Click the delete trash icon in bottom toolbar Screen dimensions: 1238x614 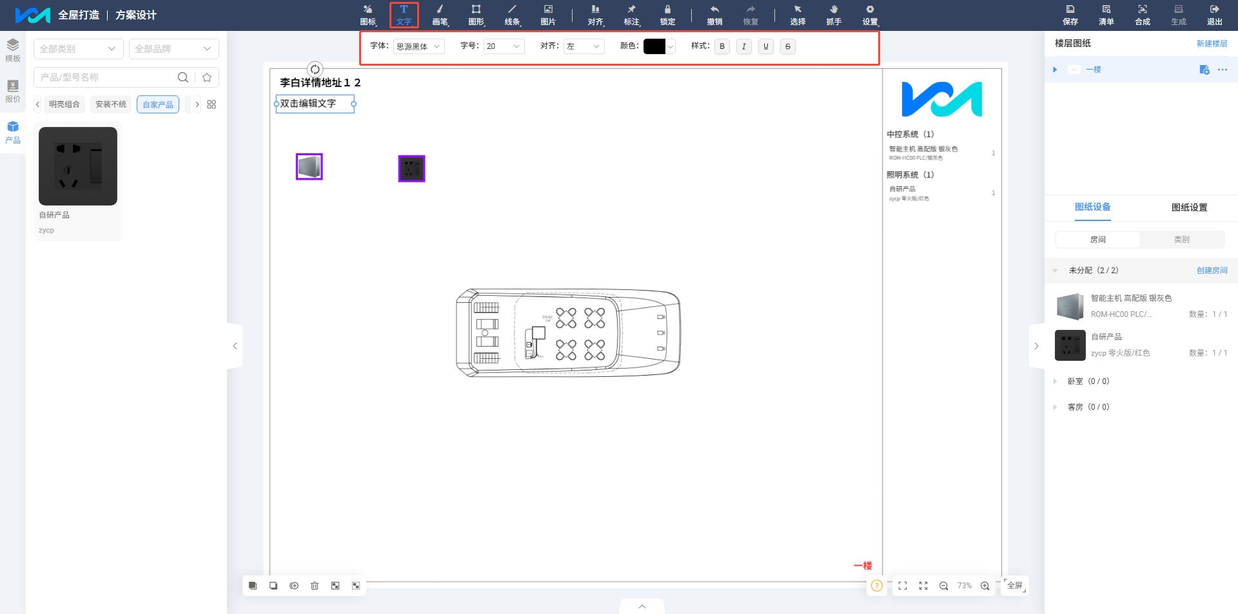pos(315,586)
